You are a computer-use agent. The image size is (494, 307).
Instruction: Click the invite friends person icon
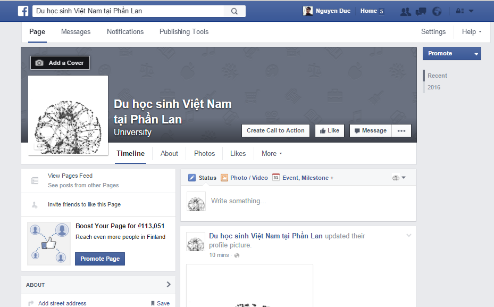pos(35,205)
